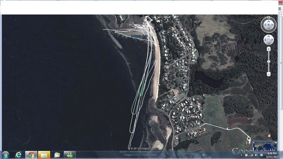Pan map right with move joystick
Image resolution: width=283 pixels, height=159 pixels.
click(272, 40)
